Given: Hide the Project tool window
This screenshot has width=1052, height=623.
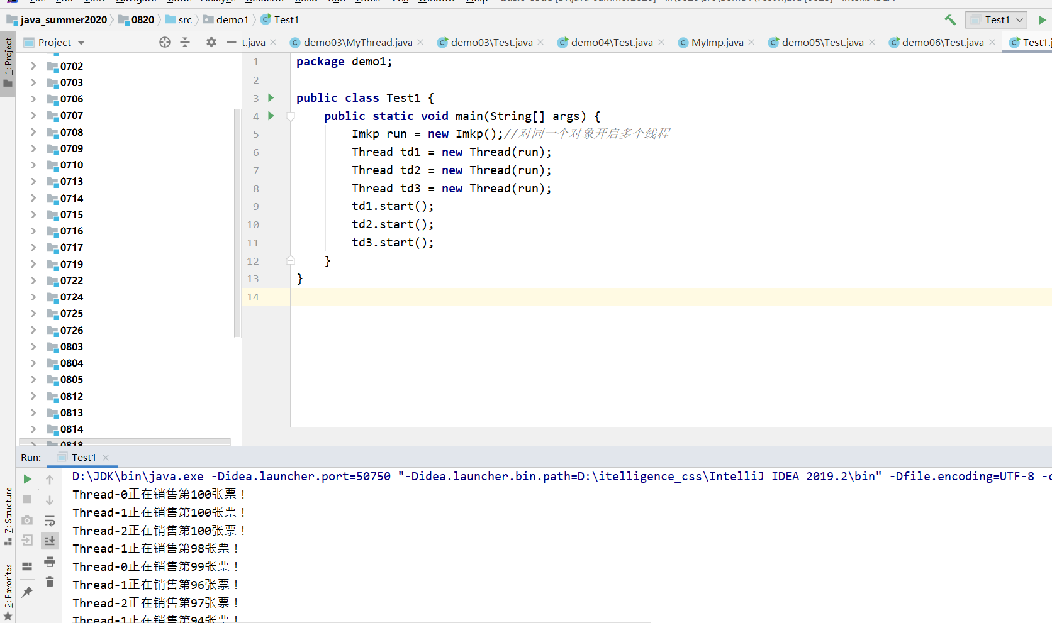Looking at the screenshot, I should coord(231,42).
